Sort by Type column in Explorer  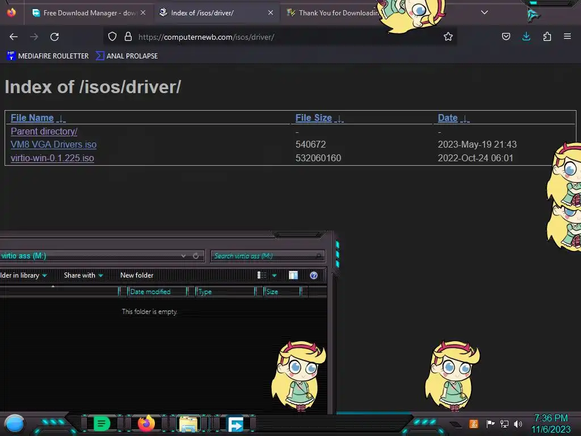click(225, 292)
